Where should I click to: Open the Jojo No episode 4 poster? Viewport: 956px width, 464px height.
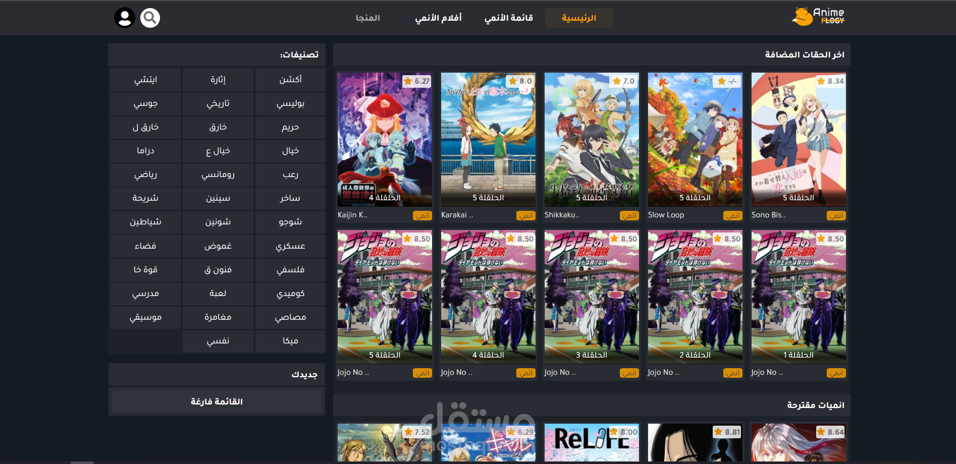tap(488, 297)
